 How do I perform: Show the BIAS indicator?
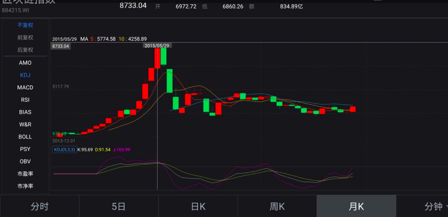(x=25, y=112)
